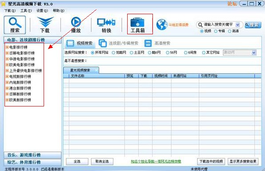Screen dimensions: 265x171
Task: Click the 请输入搜索关键字 input field
Action: click(x=218, y=25)
